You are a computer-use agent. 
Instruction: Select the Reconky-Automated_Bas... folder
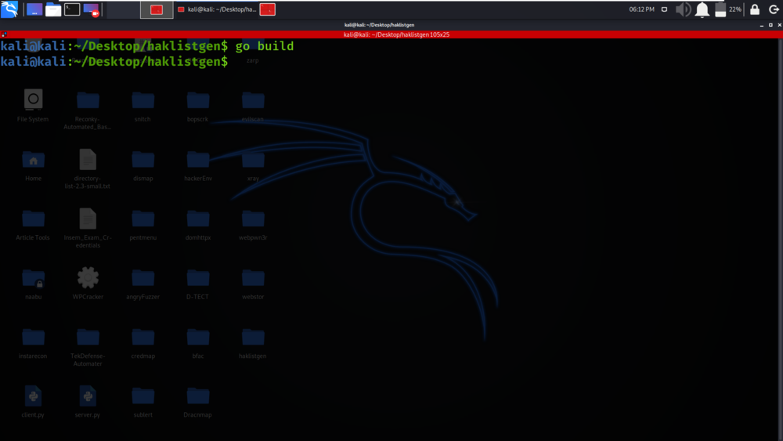click(x=88, y=110)
